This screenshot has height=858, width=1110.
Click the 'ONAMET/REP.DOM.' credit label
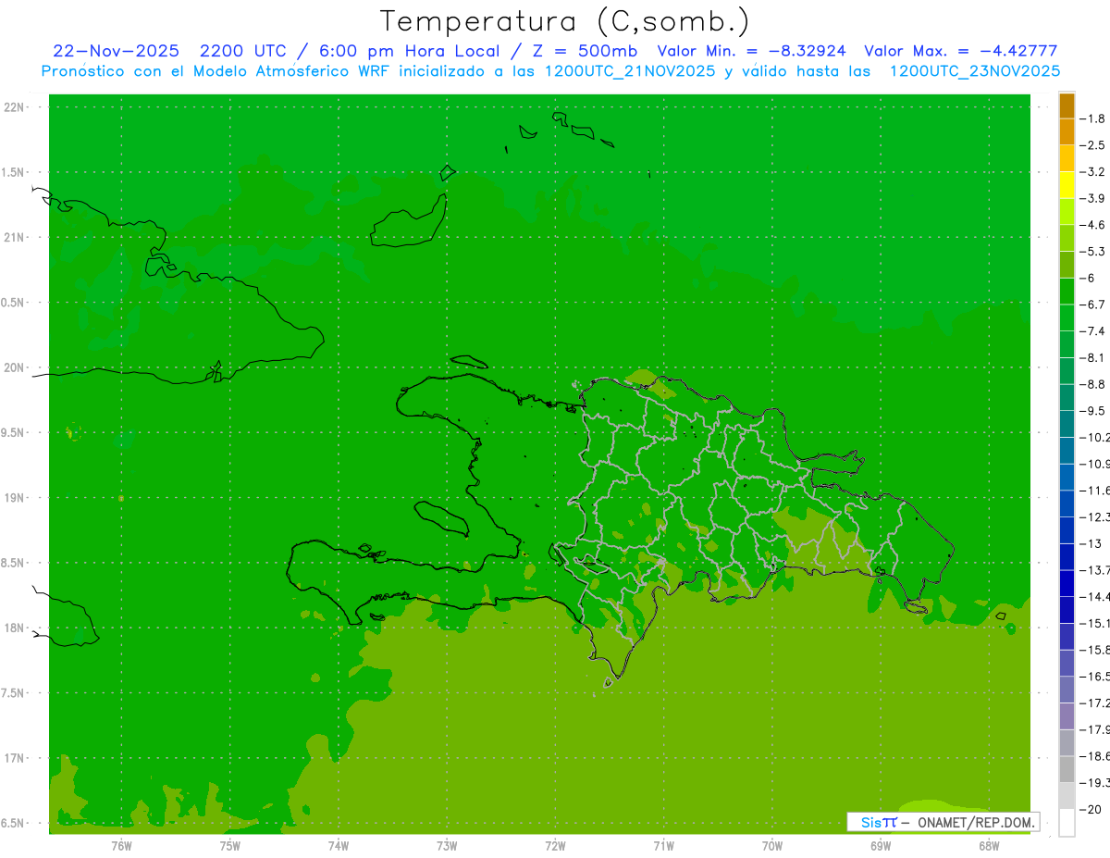tap(976, 822)
